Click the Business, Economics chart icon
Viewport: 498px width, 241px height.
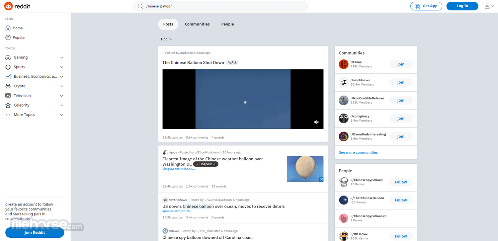(x=8, y=77)
